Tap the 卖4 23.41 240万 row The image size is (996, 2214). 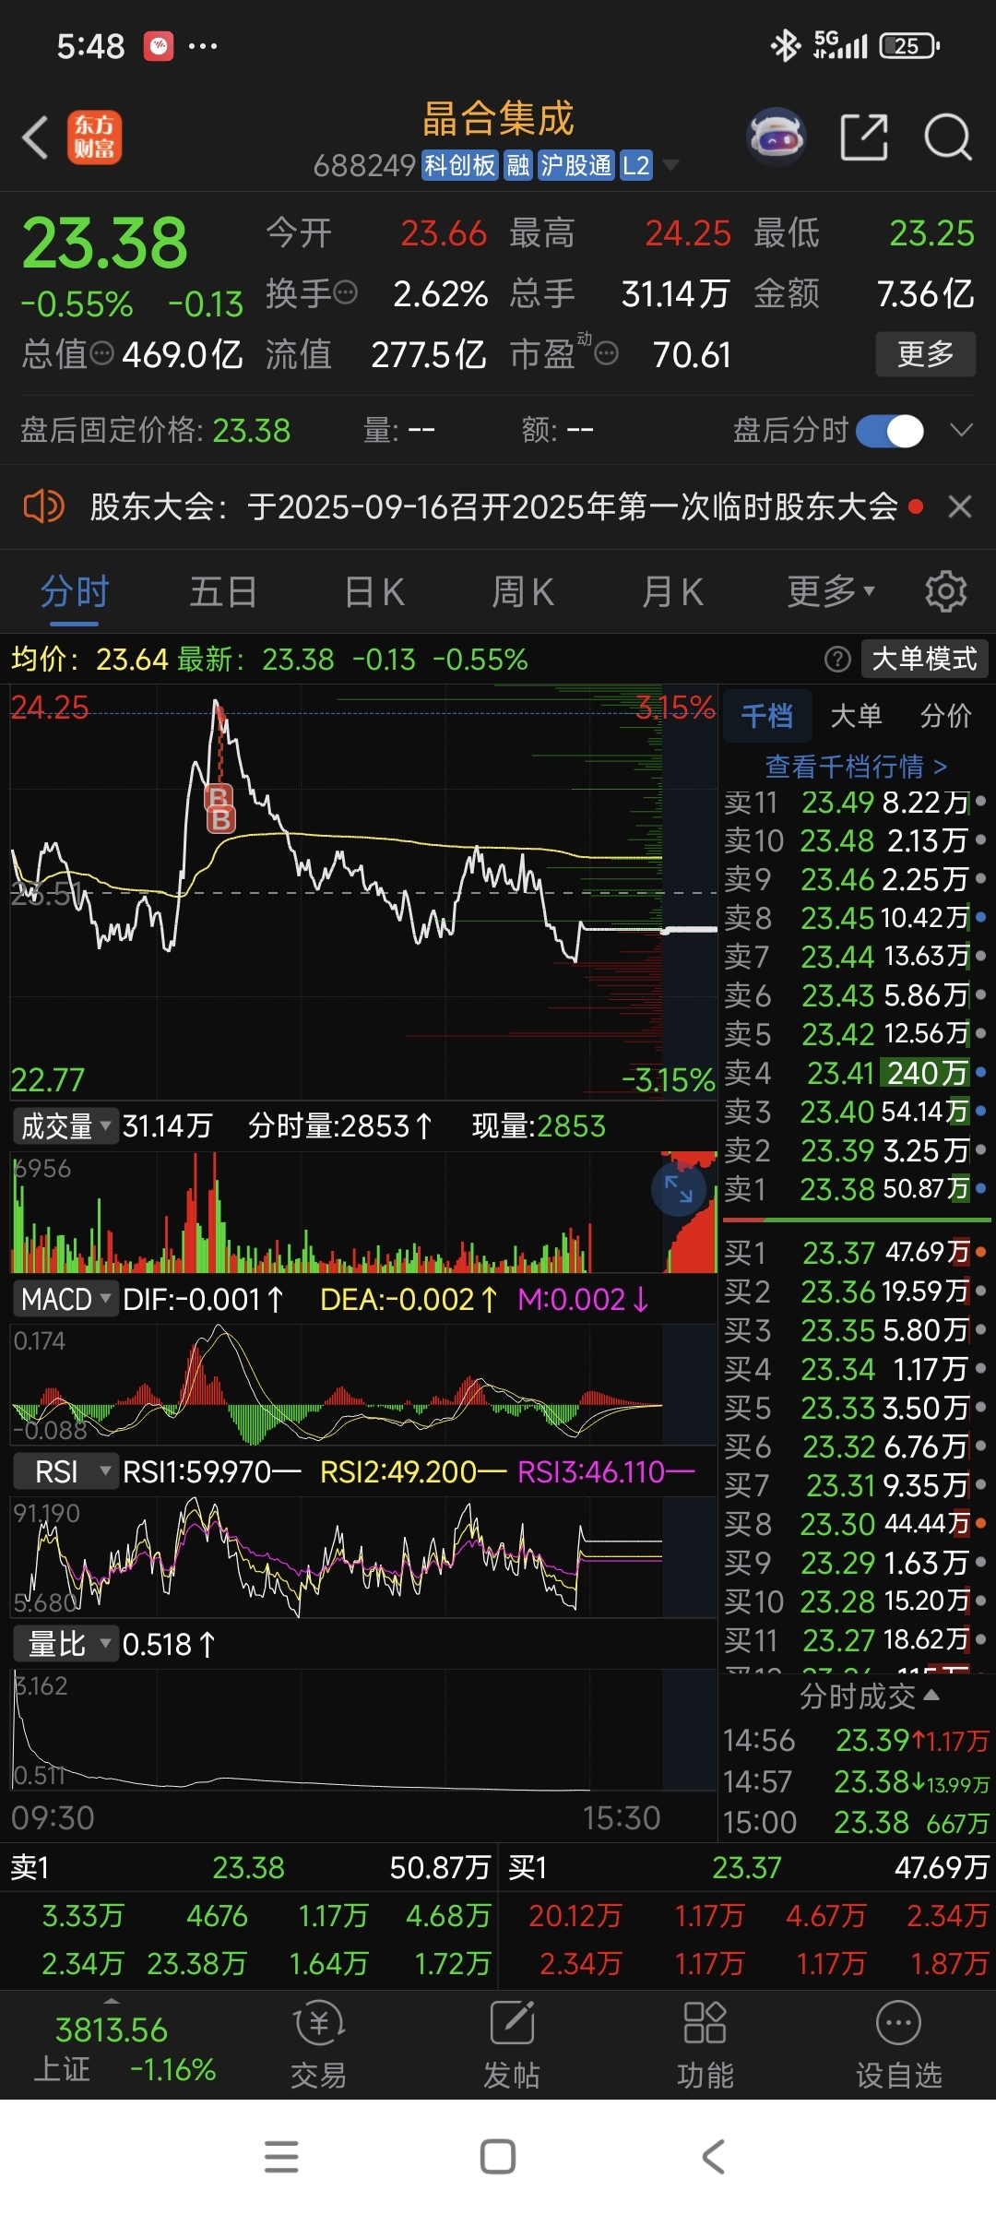pyautogui.click(x=855, y=1073)
